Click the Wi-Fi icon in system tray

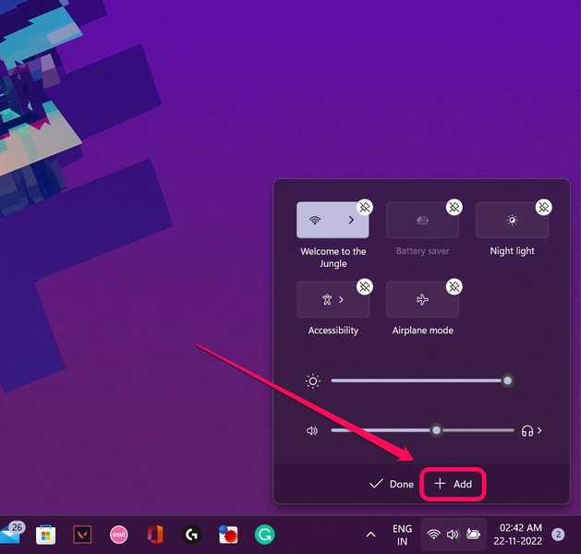pos(433,535)
